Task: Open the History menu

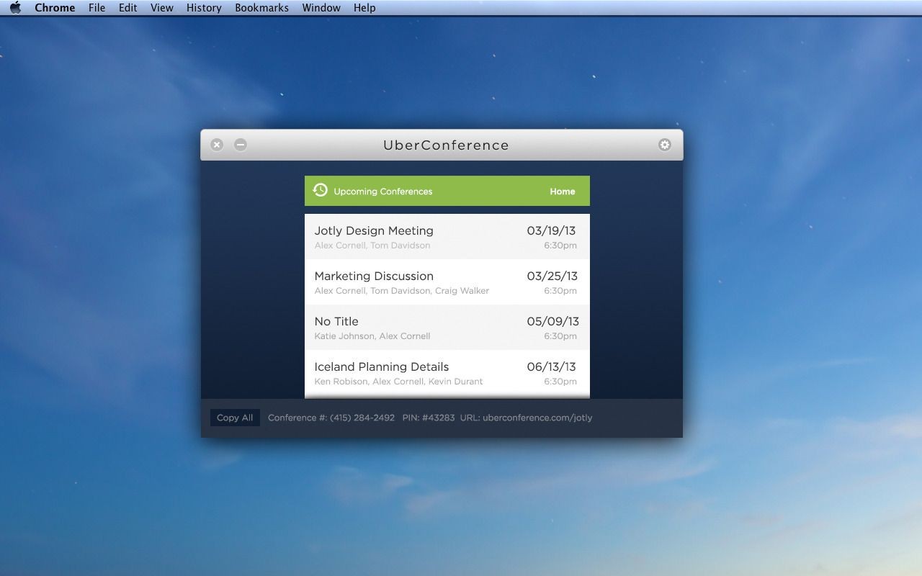Action: (204, 8)
